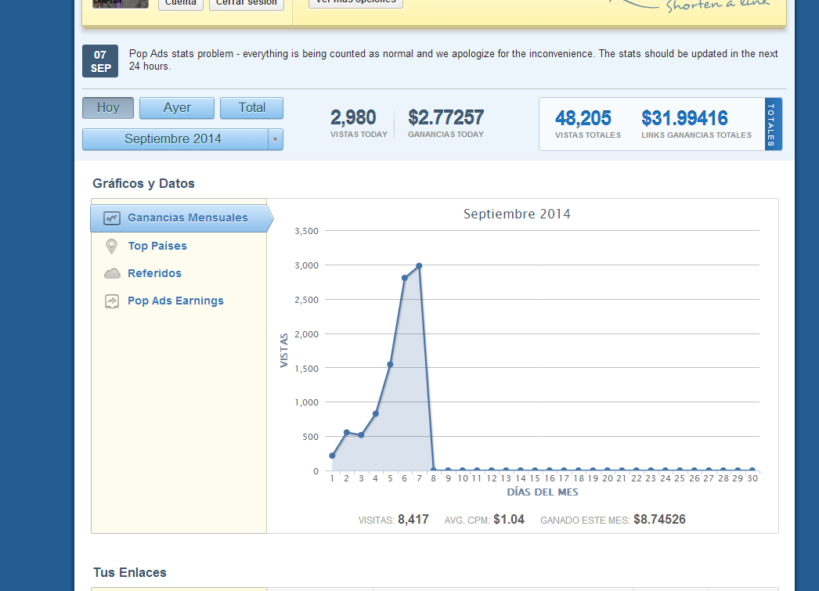Click the 3,500 y-axis value

tap(307, 231)
